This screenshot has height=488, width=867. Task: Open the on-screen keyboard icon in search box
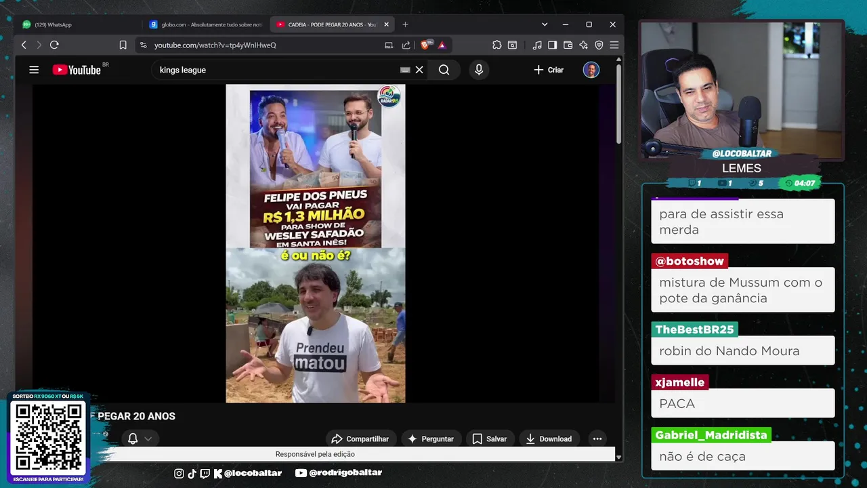405,70
